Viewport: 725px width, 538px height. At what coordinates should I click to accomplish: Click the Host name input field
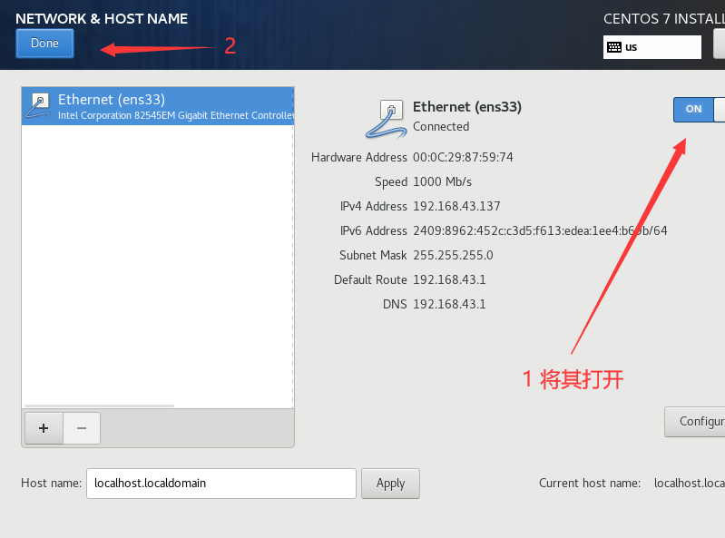pos(221,484)
